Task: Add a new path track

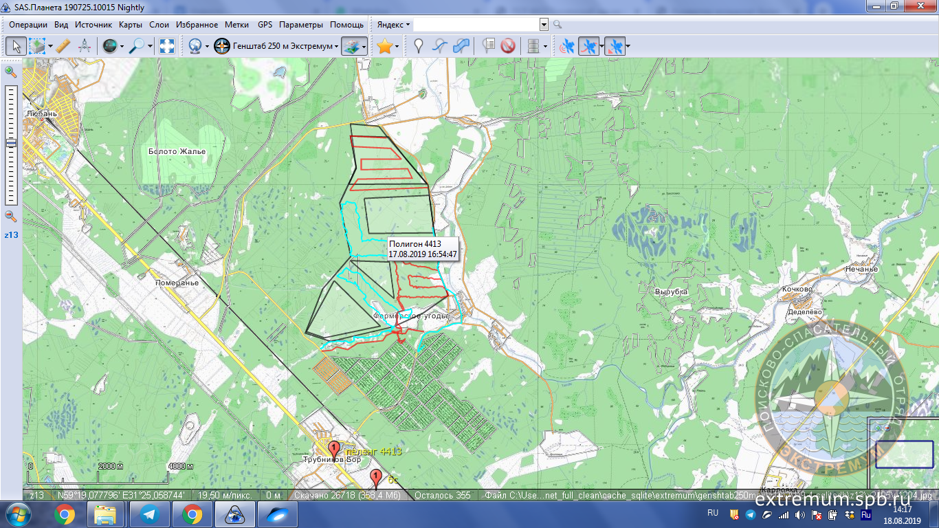Action: point(440,46)
